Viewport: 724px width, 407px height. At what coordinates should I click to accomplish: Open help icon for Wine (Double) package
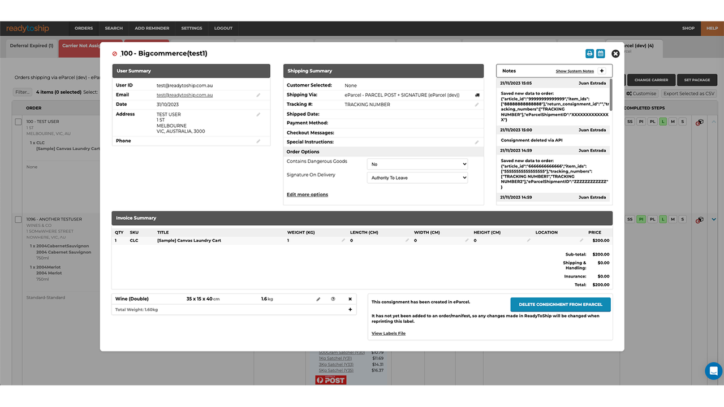(x=333, y=299)
